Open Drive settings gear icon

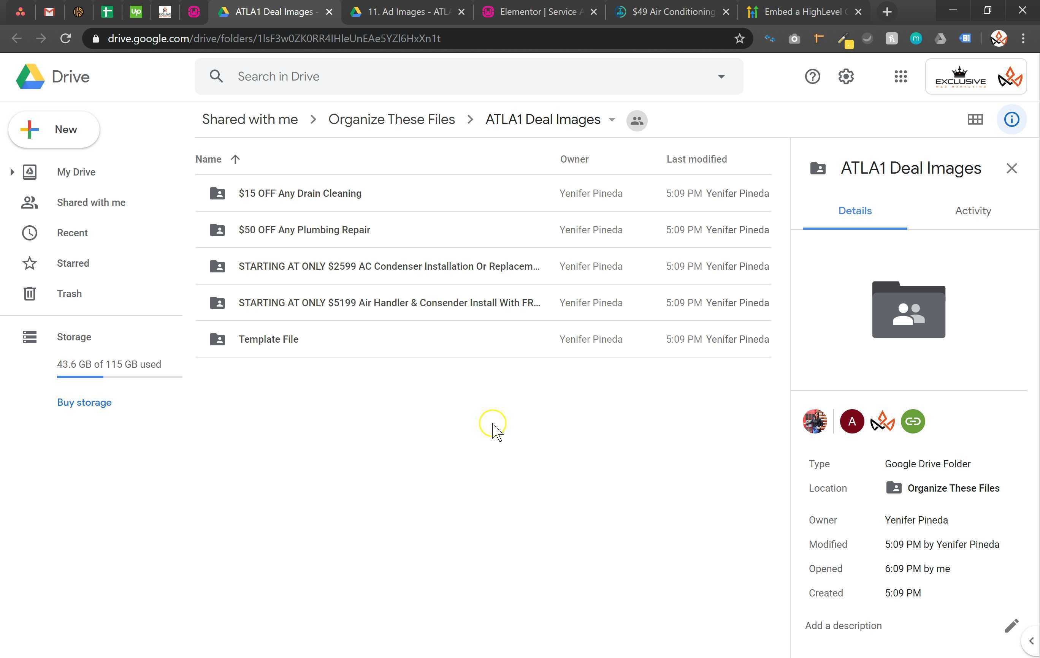click(846, 76)
